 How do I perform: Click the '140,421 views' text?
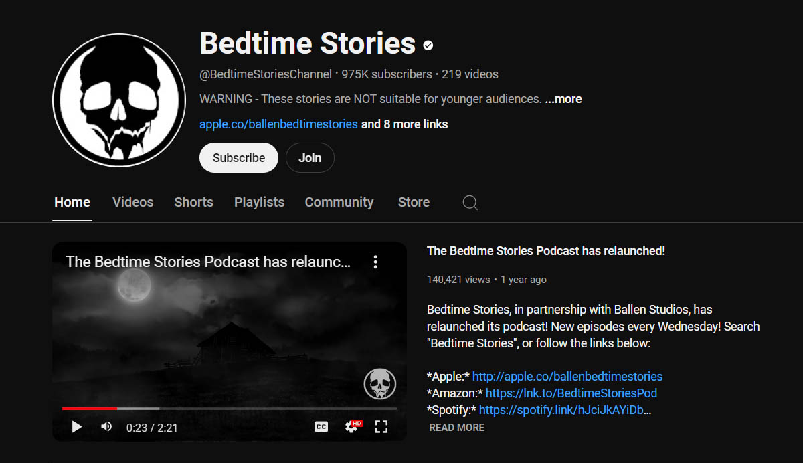(x=458, y=280)
